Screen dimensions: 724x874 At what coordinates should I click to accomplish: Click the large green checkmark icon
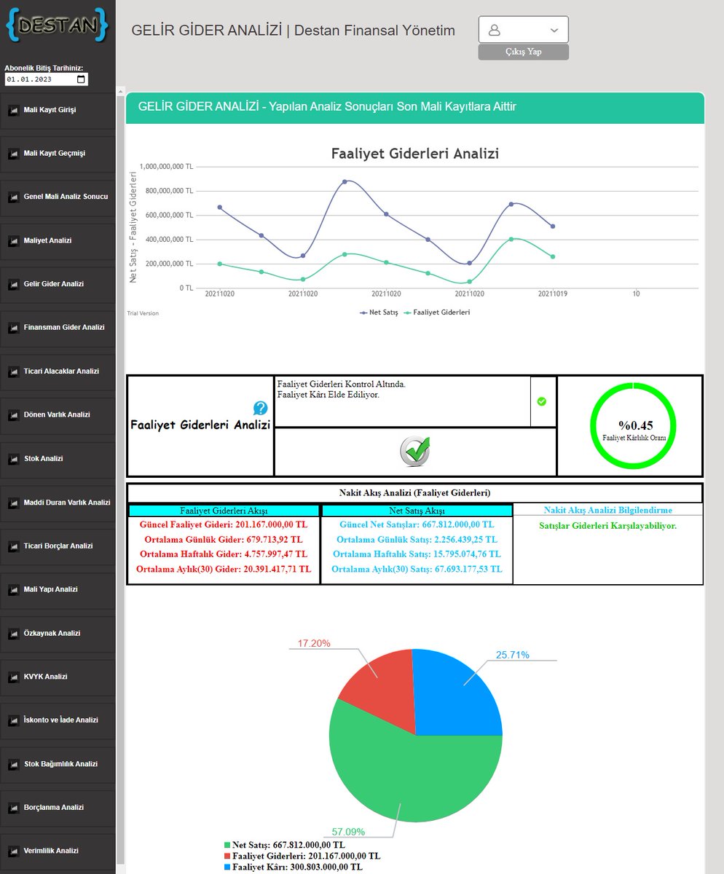click(414, 452)
